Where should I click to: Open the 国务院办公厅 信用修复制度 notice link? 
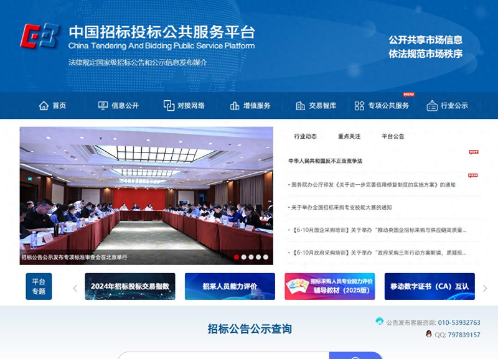(374, 184)
